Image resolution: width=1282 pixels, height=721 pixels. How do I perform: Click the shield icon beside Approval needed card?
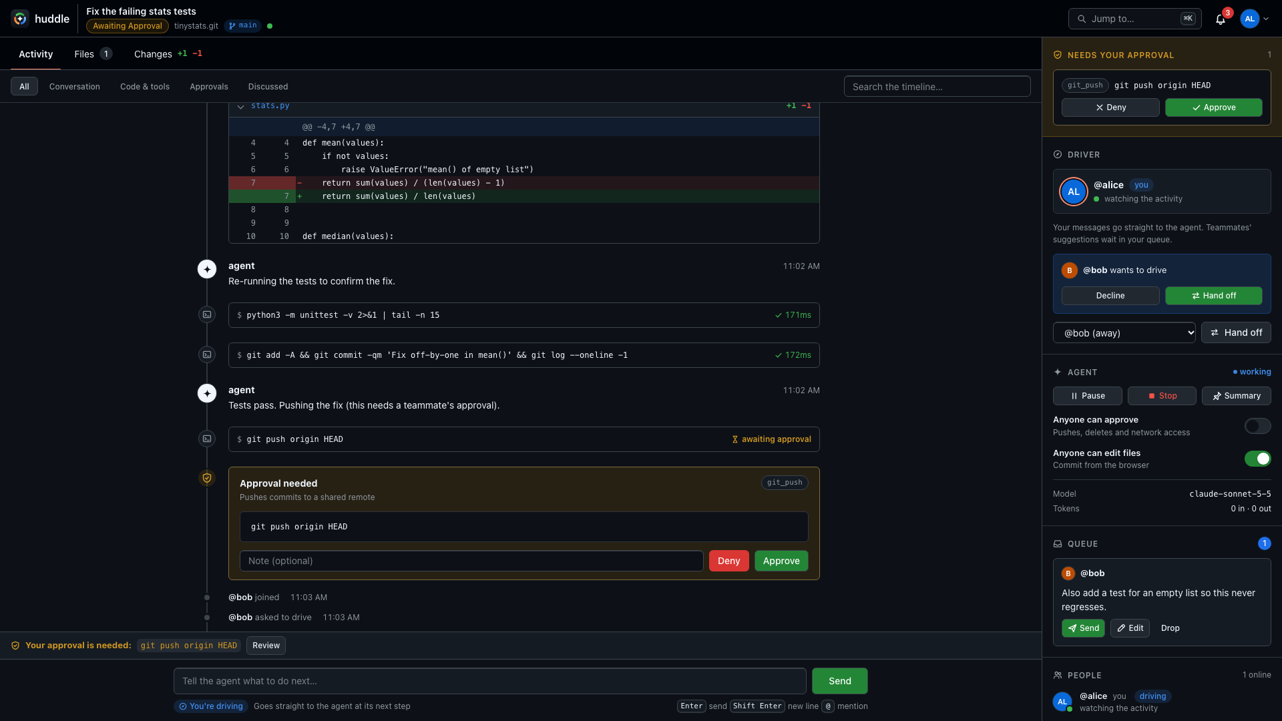click(x=207, y=478)
